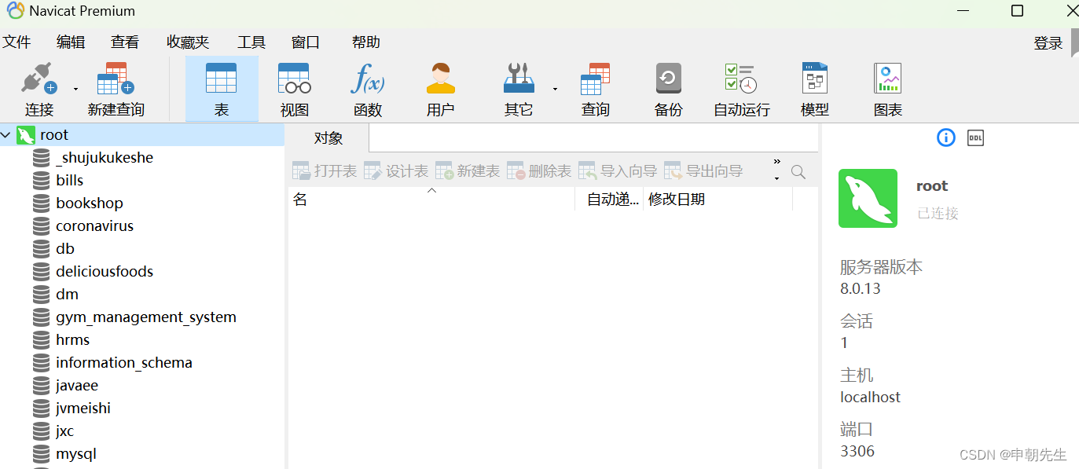Click the 已连接 status text
Screen dimensions: 1079x469
point(938,214)
